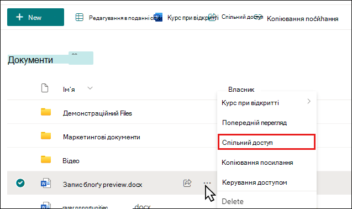Click Курс при відкритті in the toolbar
This screenshot has width=352, height=209.
pos(193,18)
